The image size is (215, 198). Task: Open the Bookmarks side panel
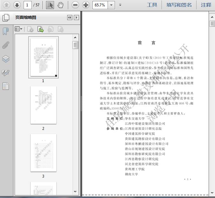click(6, 31)
